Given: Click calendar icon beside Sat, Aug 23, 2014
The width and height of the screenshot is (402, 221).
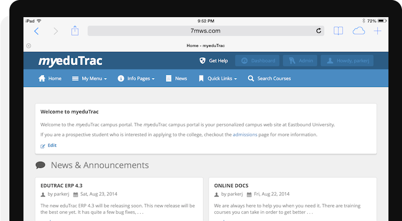Looking at the screenshot, I should click(x=76, y=194).
